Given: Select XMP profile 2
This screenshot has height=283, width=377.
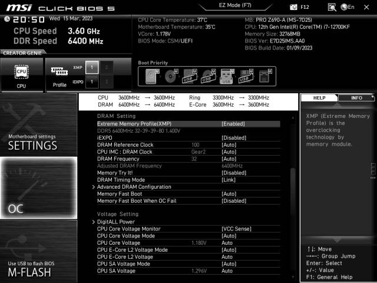Looking at the screenshot, I should click(107, 67).
